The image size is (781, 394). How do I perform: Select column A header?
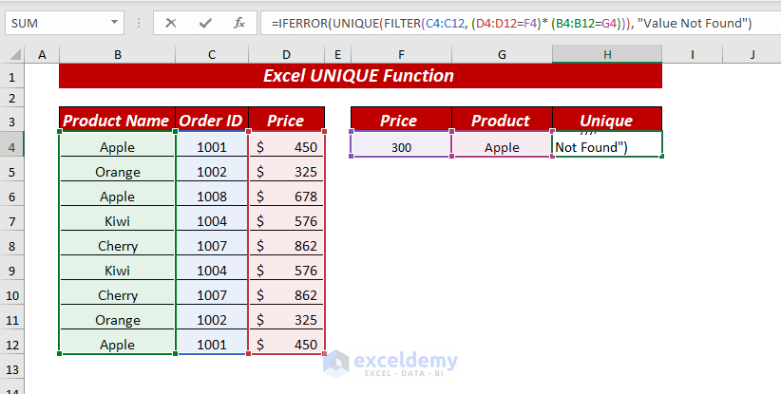42,54
